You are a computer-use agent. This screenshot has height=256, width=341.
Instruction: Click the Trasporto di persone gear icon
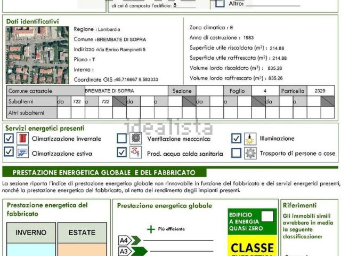[x=250, y=153]
